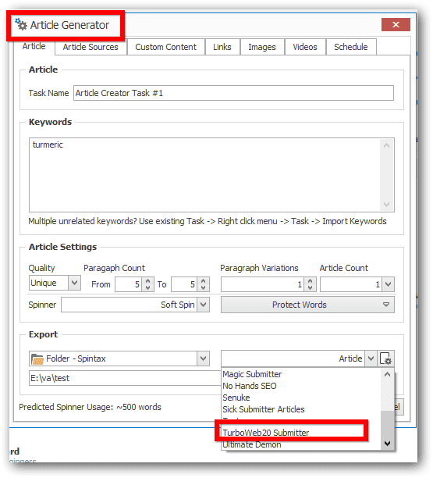Click the folder icon in Export dropdown

(x=37, y=358)
